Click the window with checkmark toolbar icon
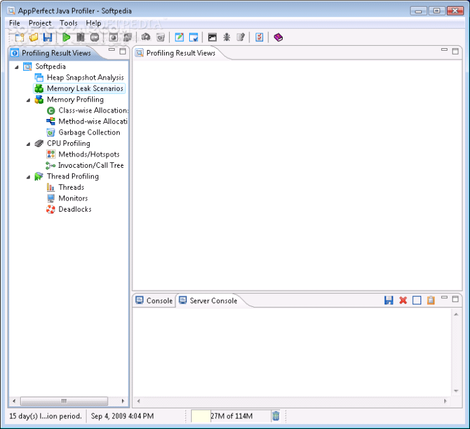The width and height of the screenshot is (470, 429). coord(194,38)
